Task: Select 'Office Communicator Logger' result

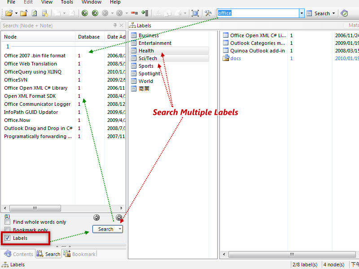Action: tap(37, 104)
